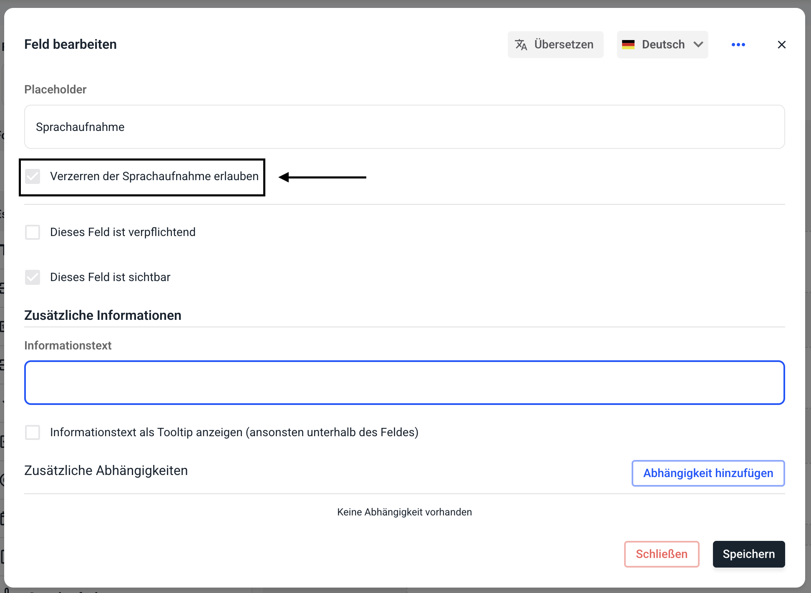The height and width of the screenshot is (593, 811).
Task: Click the Zusätzliche Abhängigkeiten heading
Action: coord(106,470)
